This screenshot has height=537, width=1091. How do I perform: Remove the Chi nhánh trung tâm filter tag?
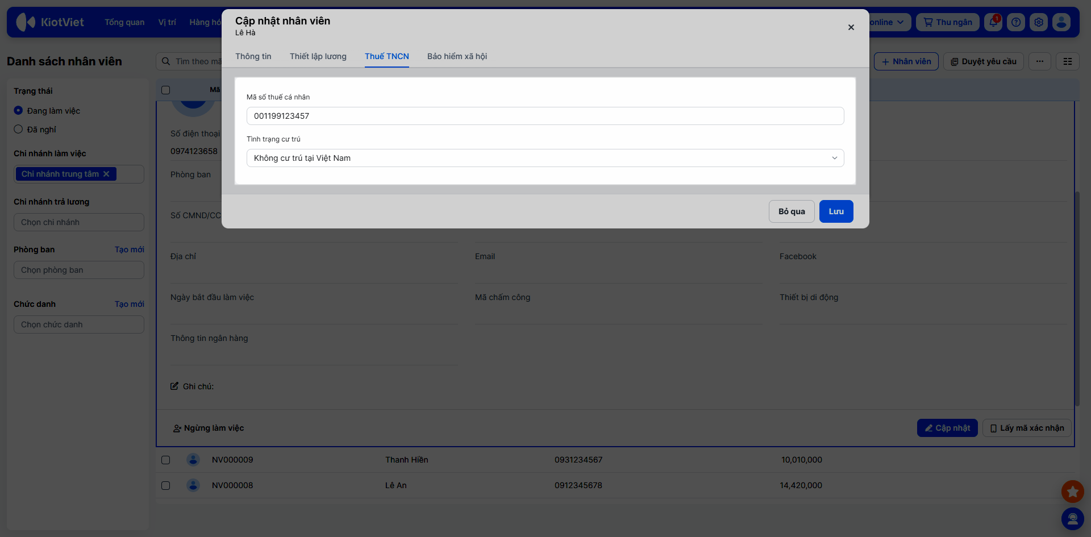106,174
